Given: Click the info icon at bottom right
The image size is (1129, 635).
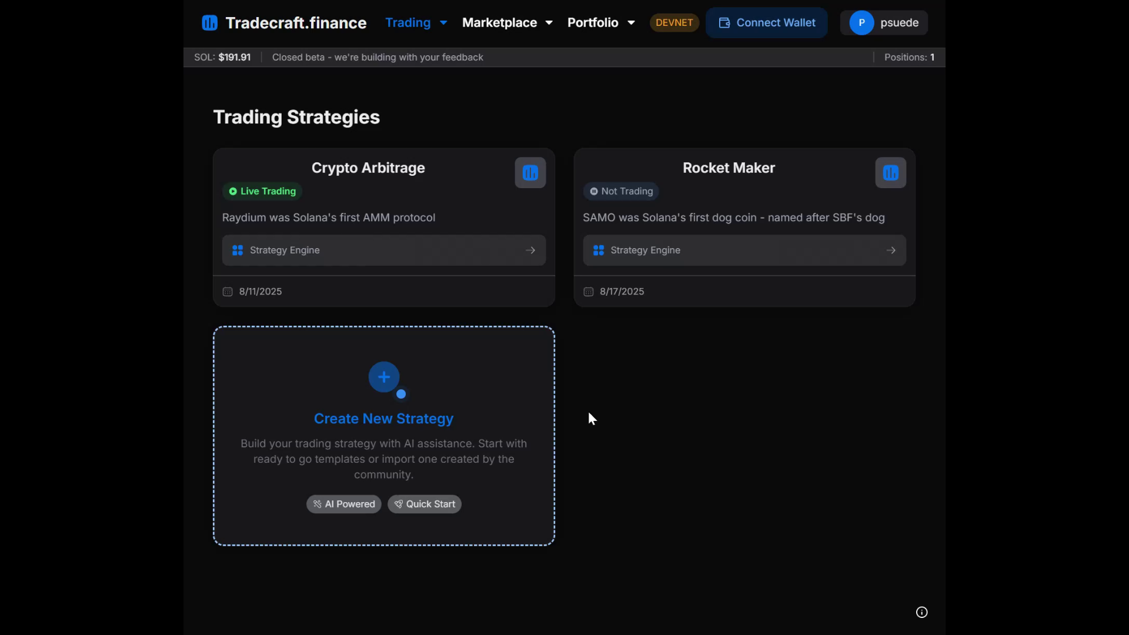Looking at the screenshot, I should pos(921,612).
